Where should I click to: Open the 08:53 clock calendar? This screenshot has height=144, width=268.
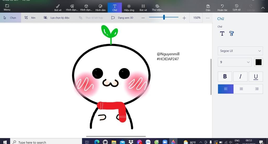tap(249, 141)
